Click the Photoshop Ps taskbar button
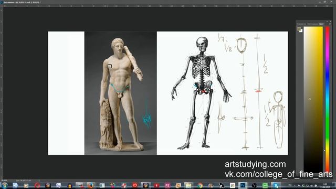336x189 pixels. coord(243,185)
